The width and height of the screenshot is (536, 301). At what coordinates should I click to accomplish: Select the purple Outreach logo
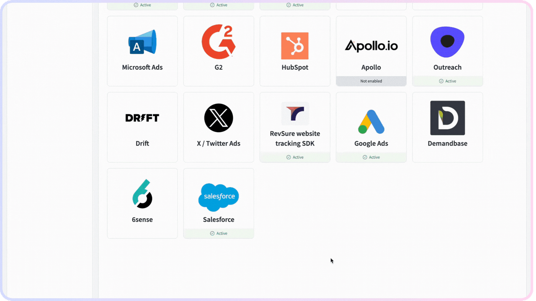point(448,42)
